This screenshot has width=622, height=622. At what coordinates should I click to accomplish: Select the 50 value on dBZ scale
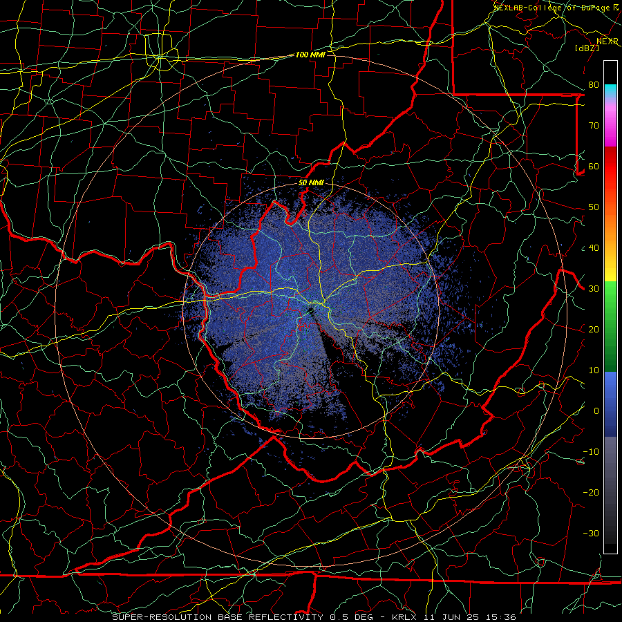tap(594, 207)
